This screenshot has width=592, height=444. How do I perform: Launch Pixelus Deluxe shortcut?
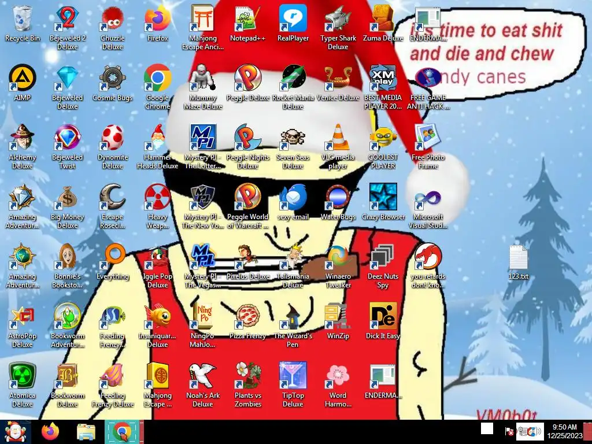247,262
